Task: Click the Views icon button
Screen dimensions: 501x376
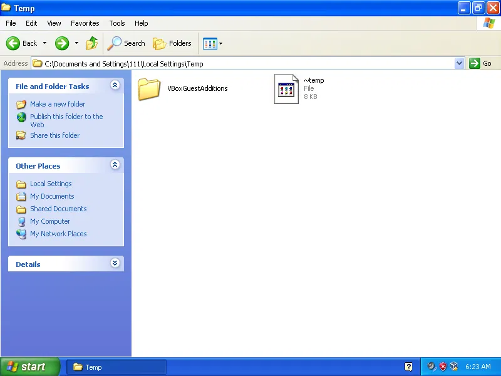Action: tap(210, 43)
